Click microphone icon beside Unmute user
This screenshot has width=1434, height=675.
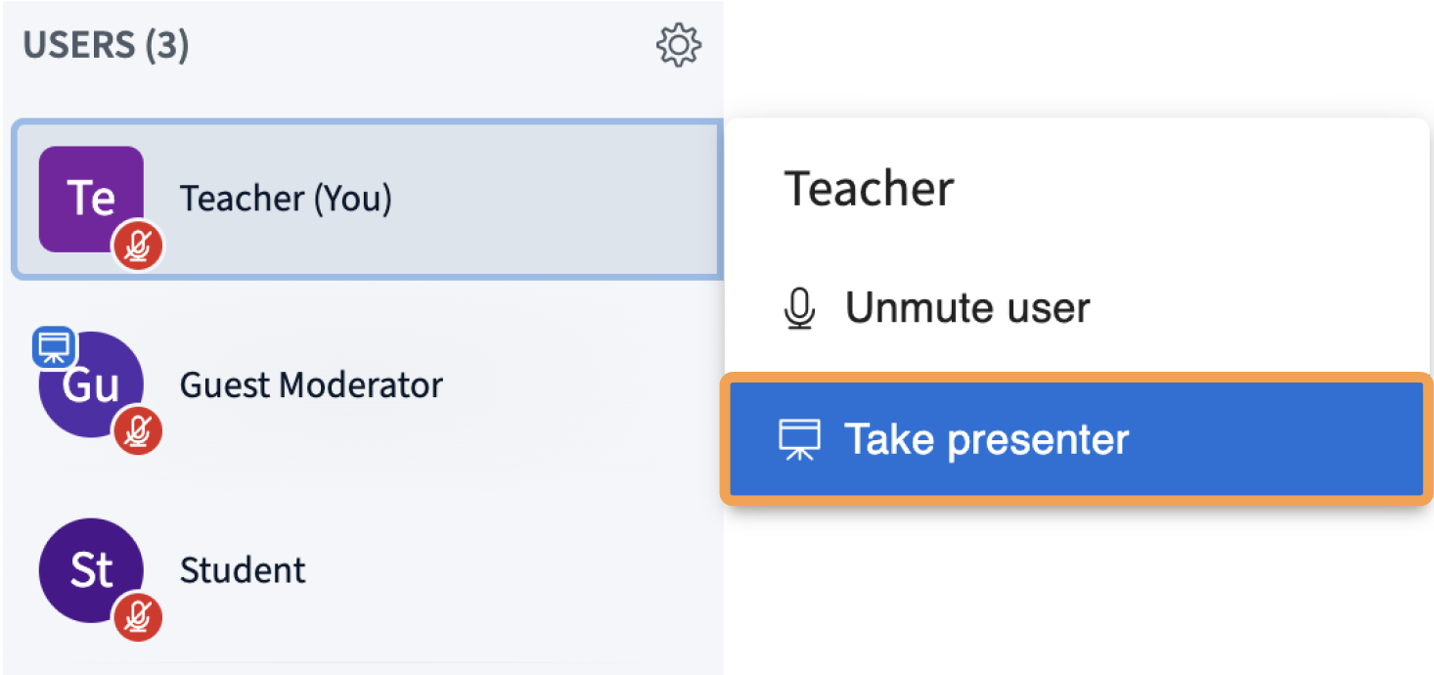pyautogui.click(x=799, y=309)
